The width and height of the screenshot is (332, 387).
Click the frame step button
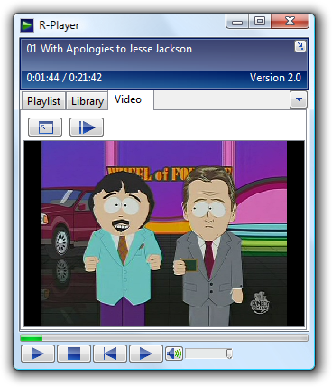pyautogui.click(x=87, y=127)
